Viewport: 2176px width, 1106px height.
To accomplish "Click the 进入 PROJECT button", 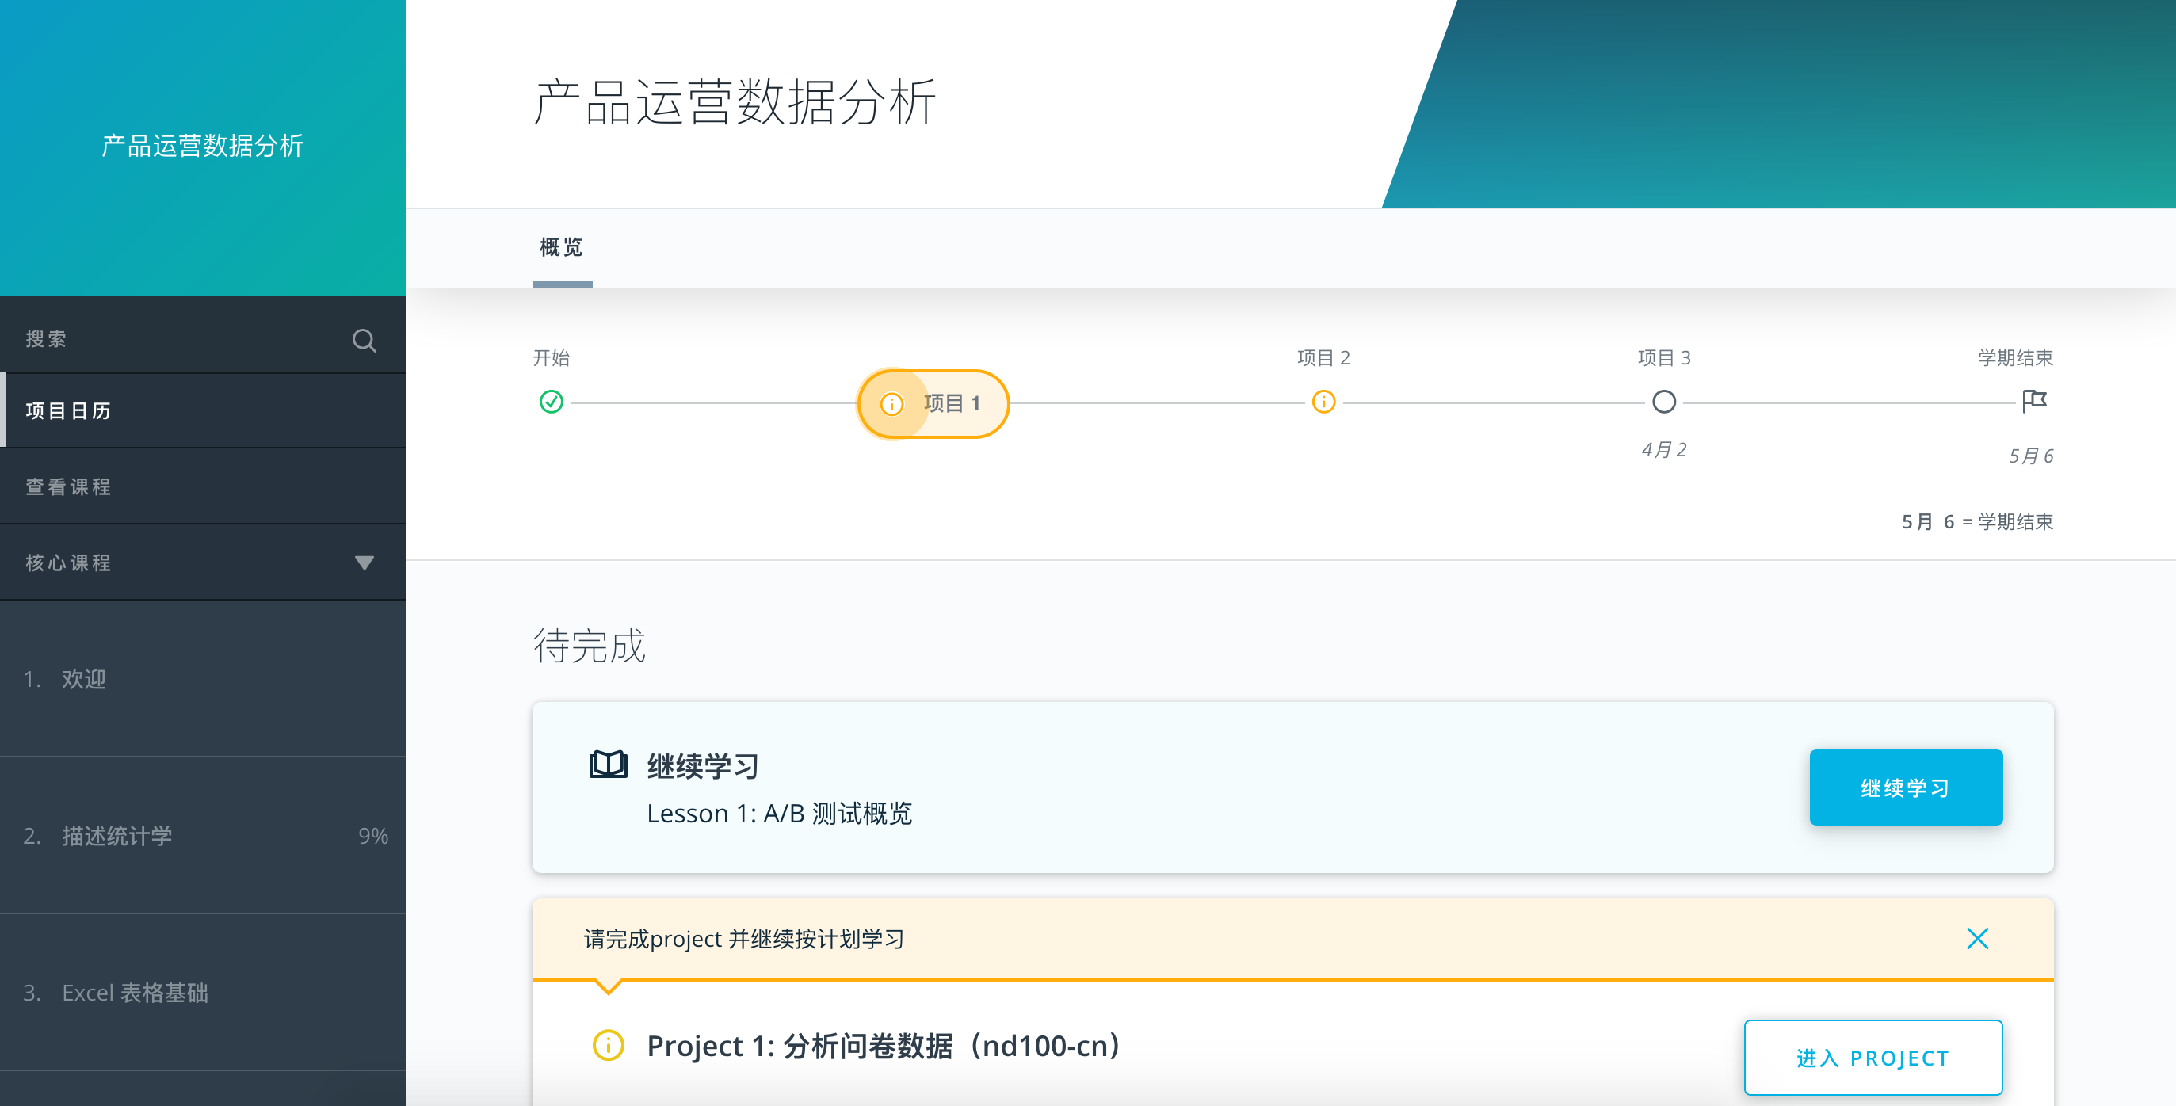I will coord(1872,1057).
